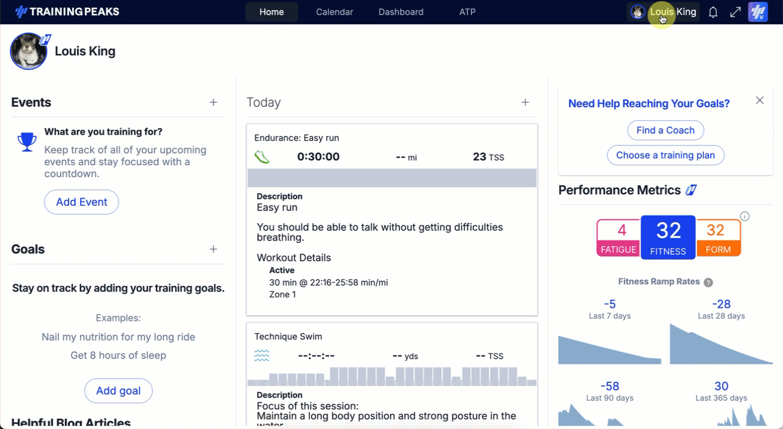Open the notifications bell
The width and height of the screenshot is (783, 429).
point(713,12)
